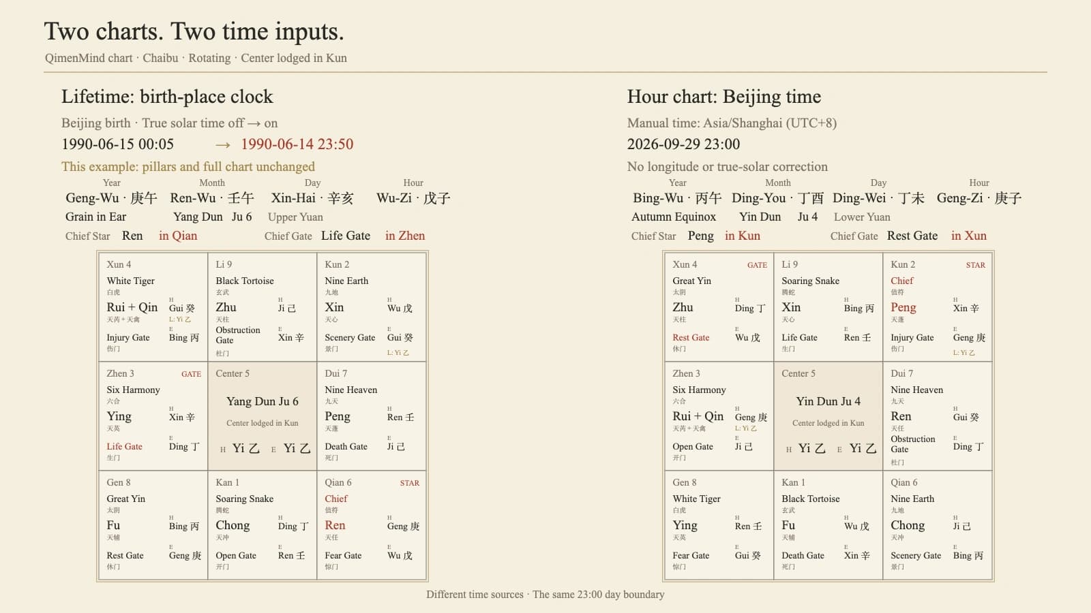Image resolution: width=1091 pixels, height=613 pixels.
Task: Click the red "in Zhen" chief gate location
Action: coord(405,236)
